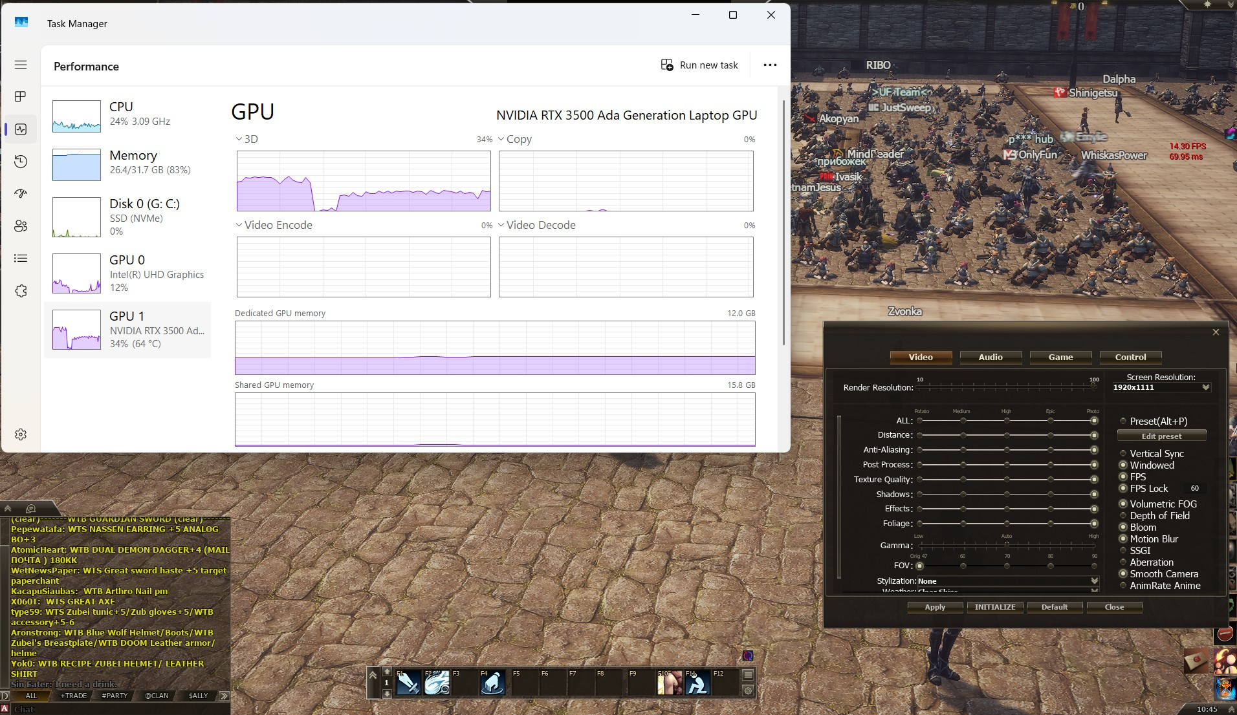Screen dimensions: 1237x715
Task: Click the three-dot more options icon
Action: click(x=770, y=65)
